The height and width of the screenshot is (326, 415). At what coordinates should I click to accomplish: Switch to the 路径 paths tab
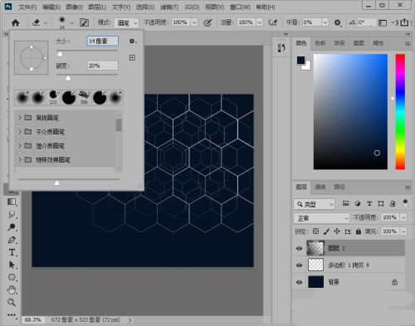339,187
